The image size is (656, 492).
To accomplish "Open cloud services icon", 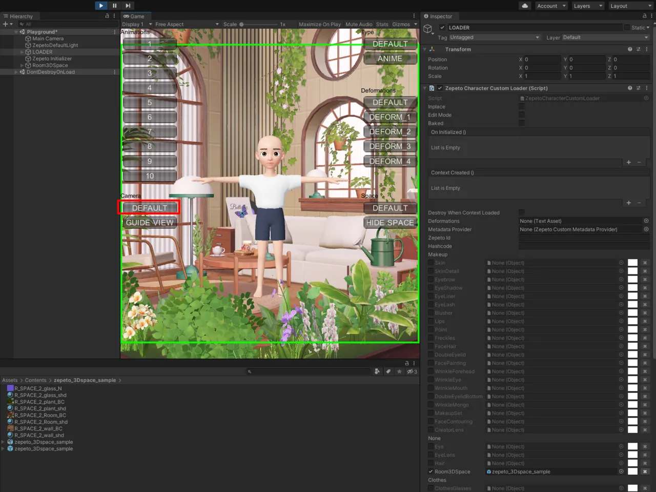I will pos(525,6).
